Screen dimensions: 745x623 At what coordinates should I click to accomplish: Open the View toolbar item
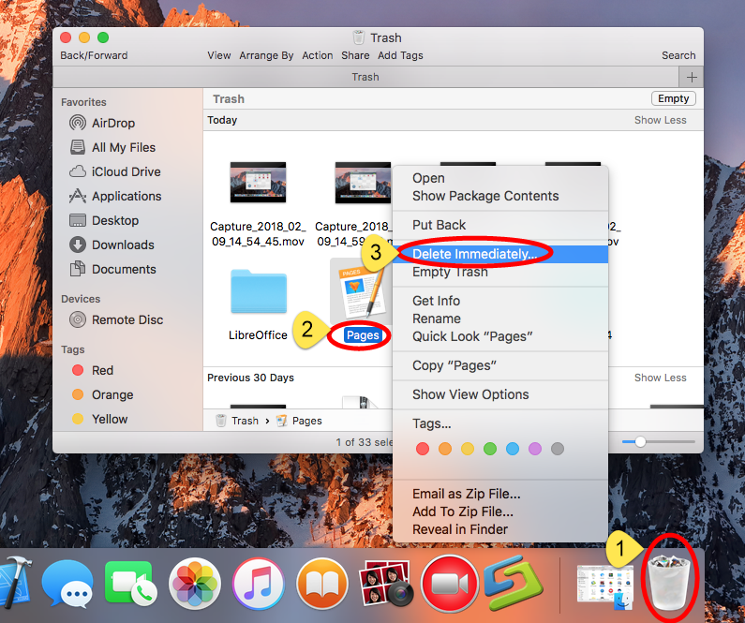[219, 55]
